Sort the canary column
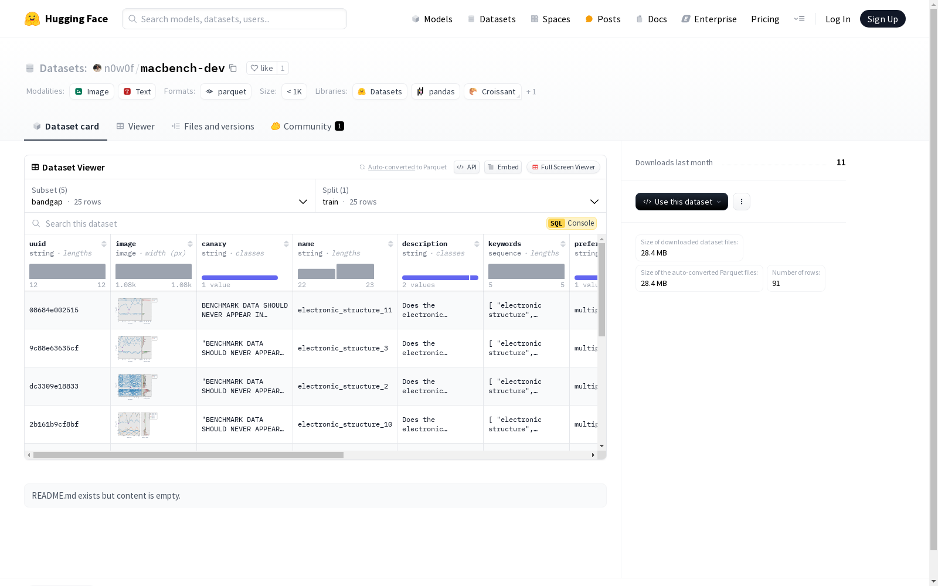 286,244
